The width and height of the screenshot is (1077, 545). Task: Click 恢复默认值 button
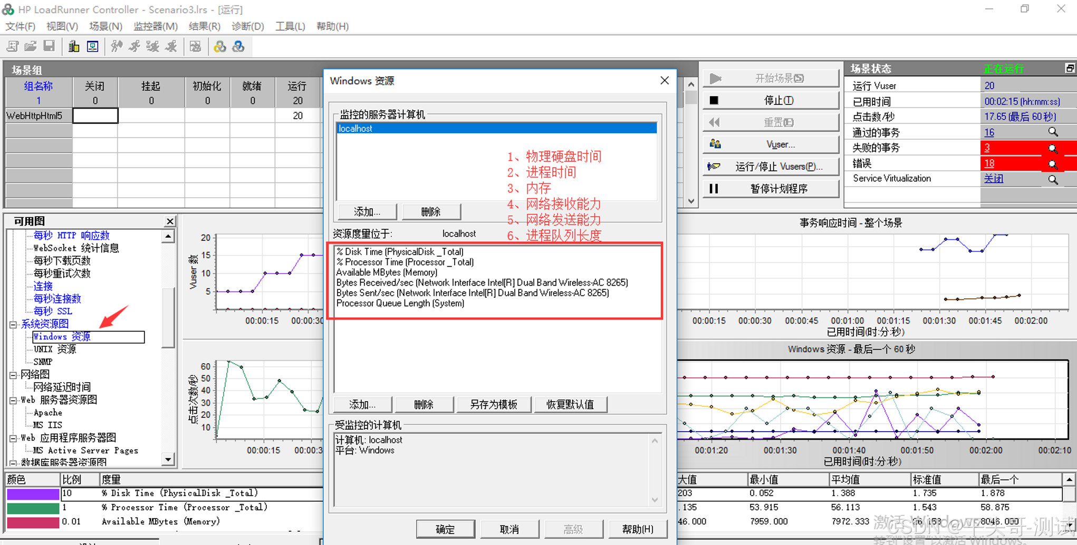click(x=570, y=404)
